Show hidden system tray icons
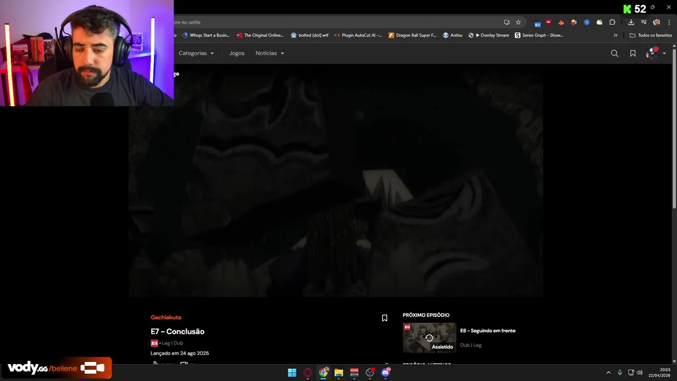This screenshot has height=381, width=677. pyautogui.click(x=608, y=373)
